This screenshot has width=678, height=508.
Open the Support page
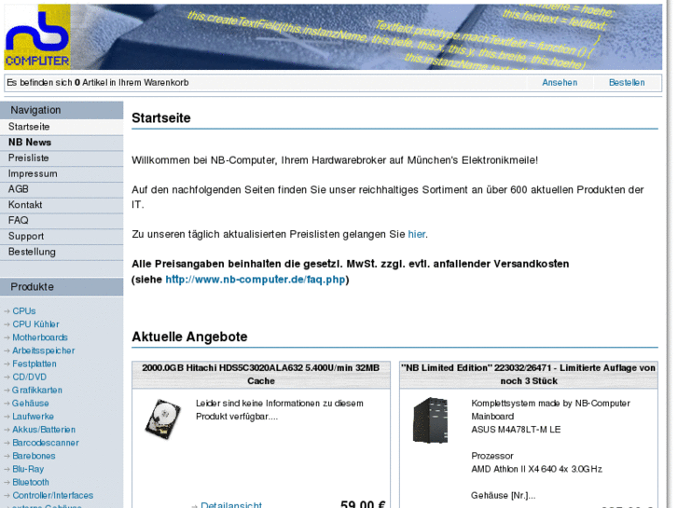tap(62, 237)
